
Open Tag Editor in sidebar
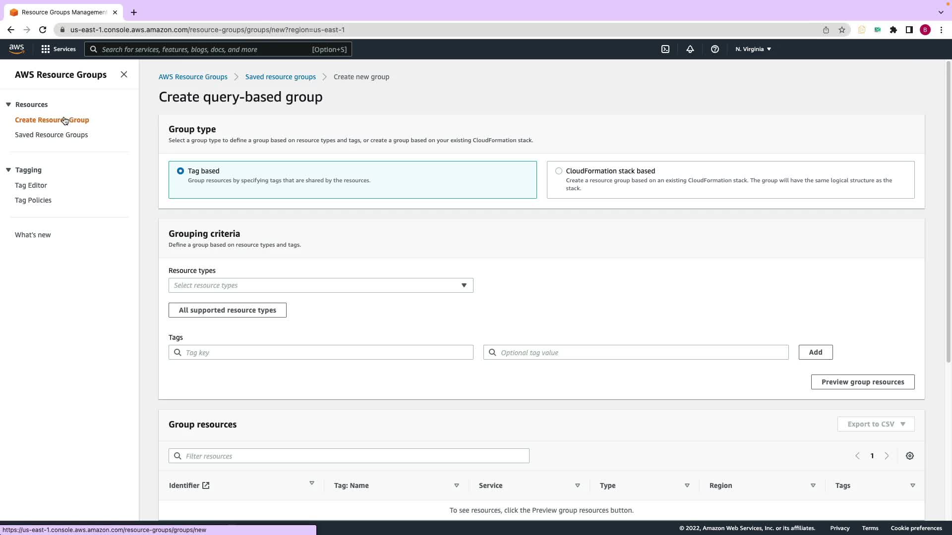click(x=31, y=185)
